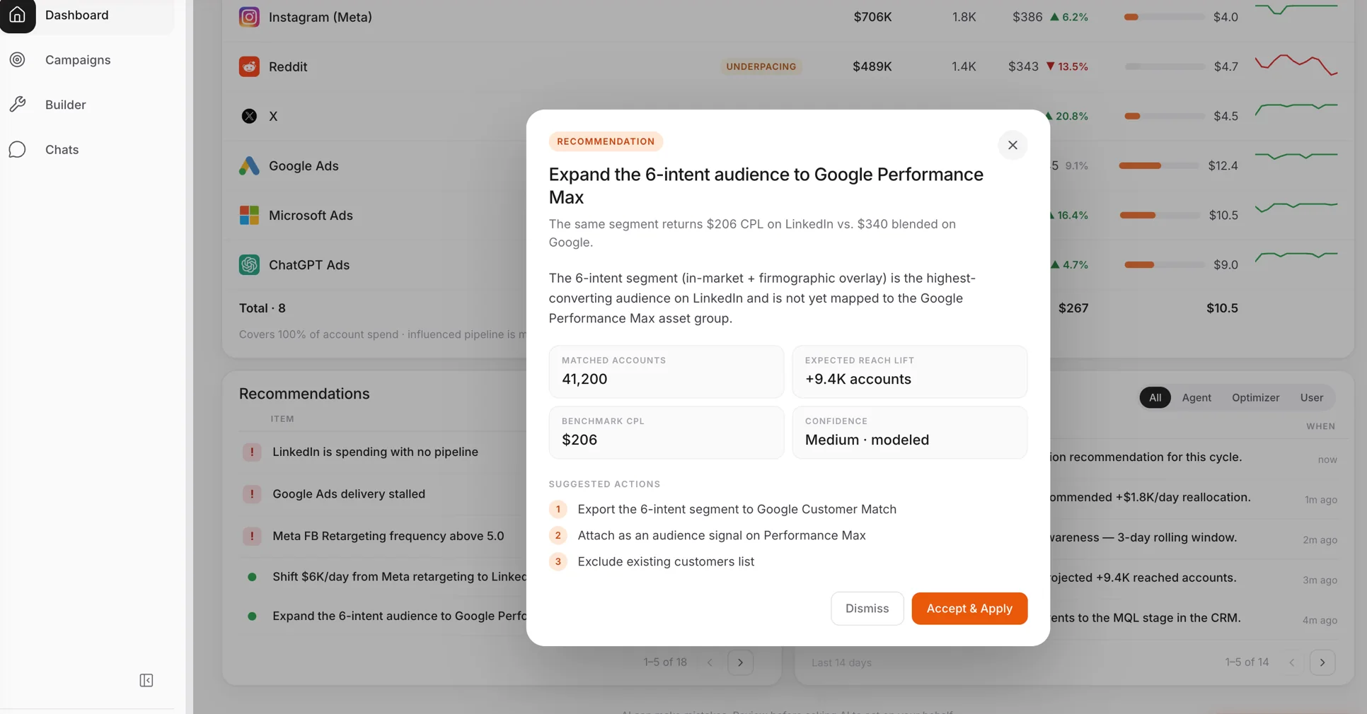
Task: Click the Benchmark CPL $206 card
Action: pos(666,433)
